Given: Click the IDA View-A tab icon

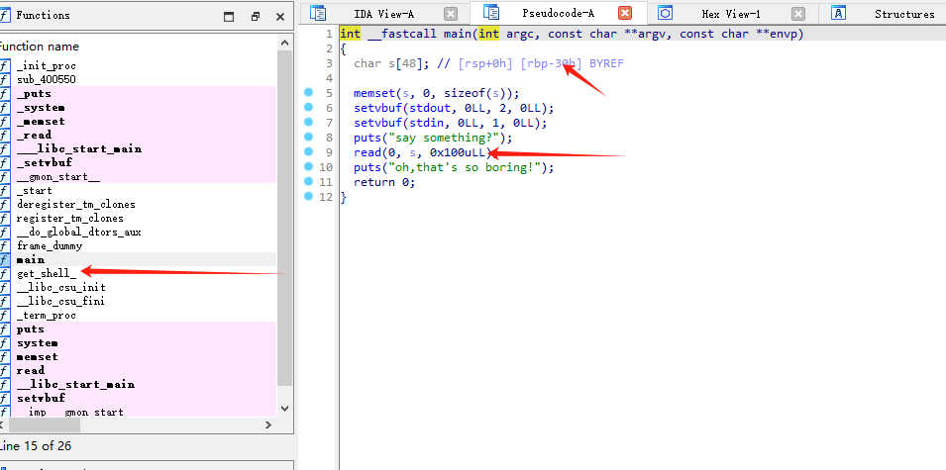Looking at the screenshot, I should [318, 13].
